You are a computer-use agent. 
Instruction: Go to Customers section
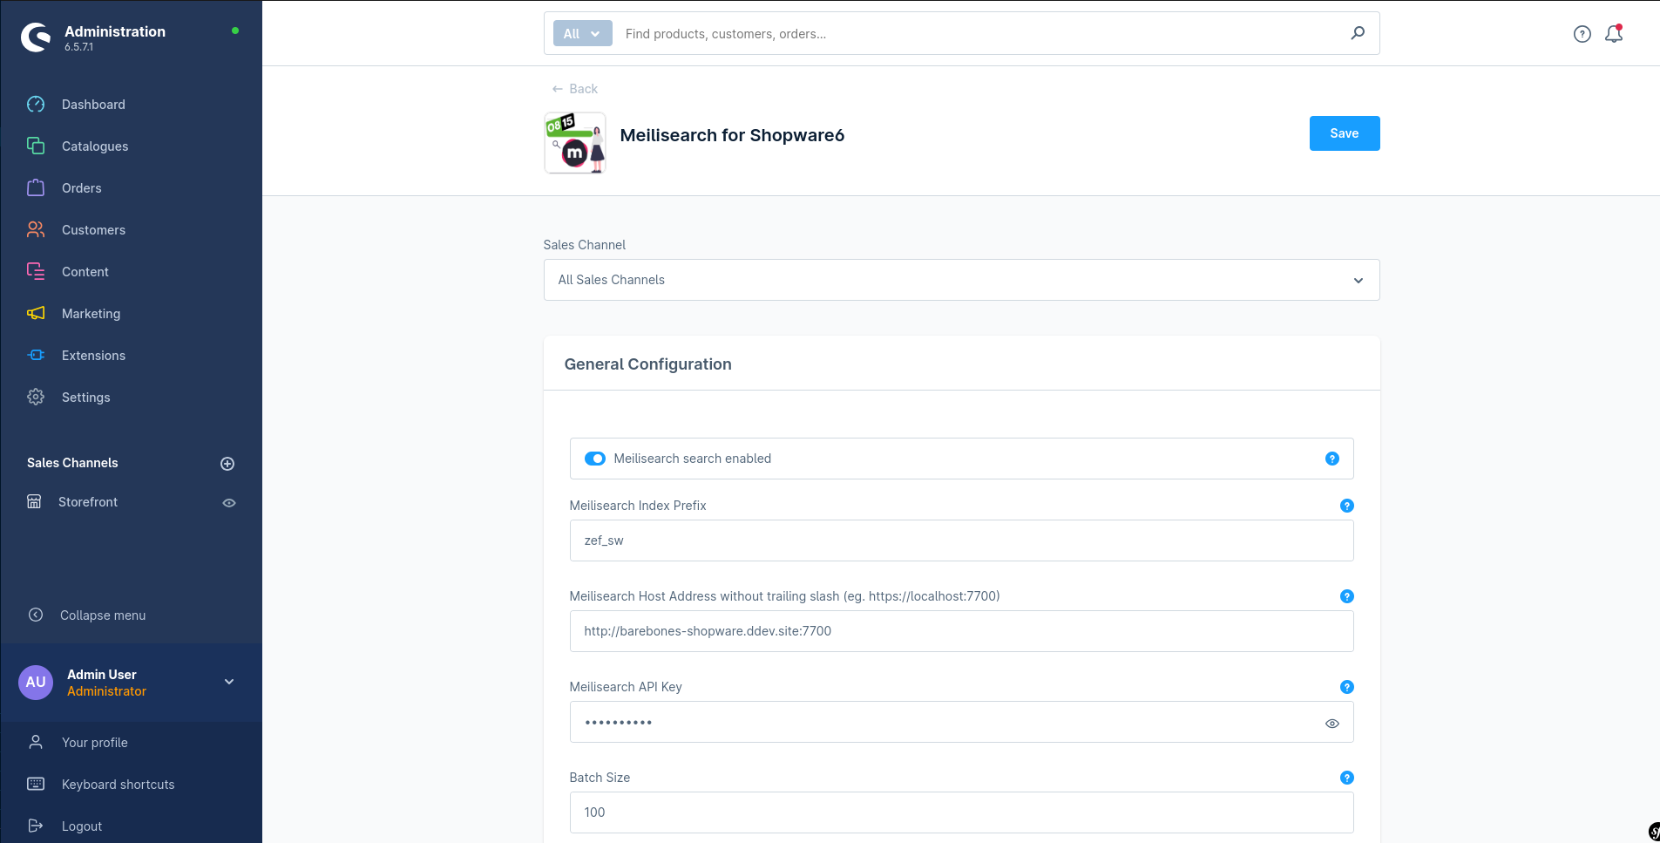(93, 230)
